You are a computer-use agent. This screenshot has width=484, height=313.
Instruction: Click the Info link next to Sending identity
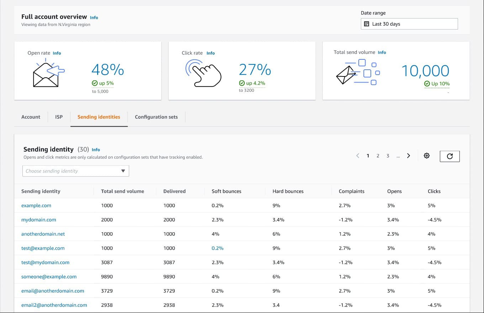pos(96,149)
